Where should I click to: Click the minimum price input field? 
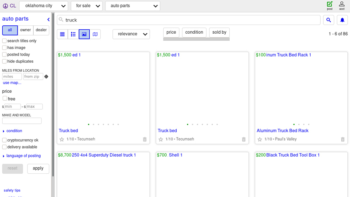coord(13,106)
